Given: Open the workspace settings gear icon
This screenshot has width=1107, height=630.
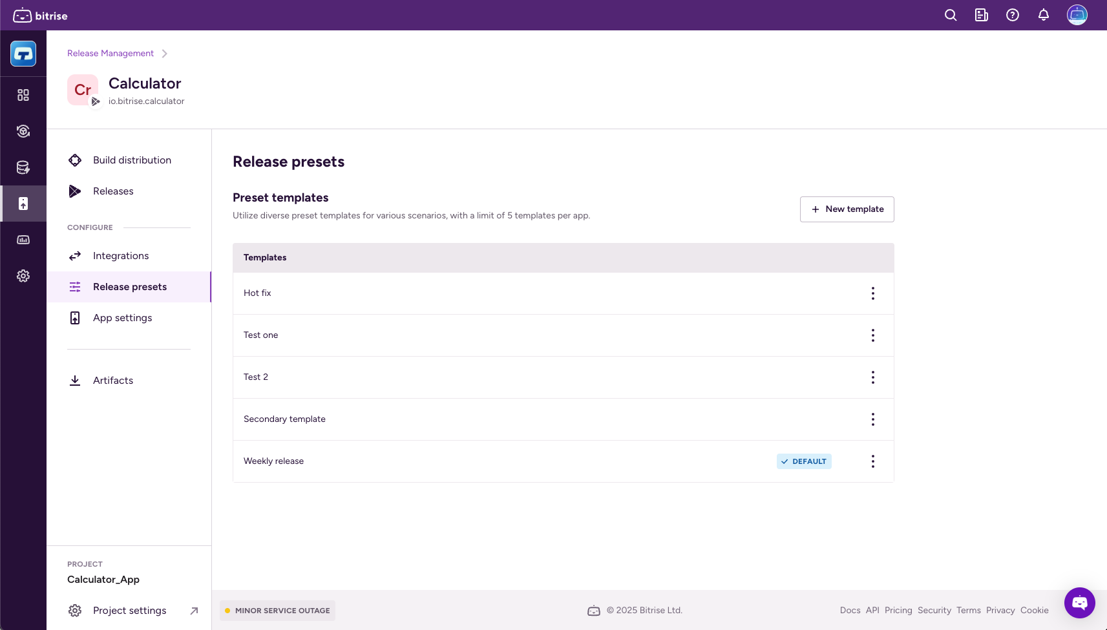Looking at the screenshot, I should click(x=23, y=276).
